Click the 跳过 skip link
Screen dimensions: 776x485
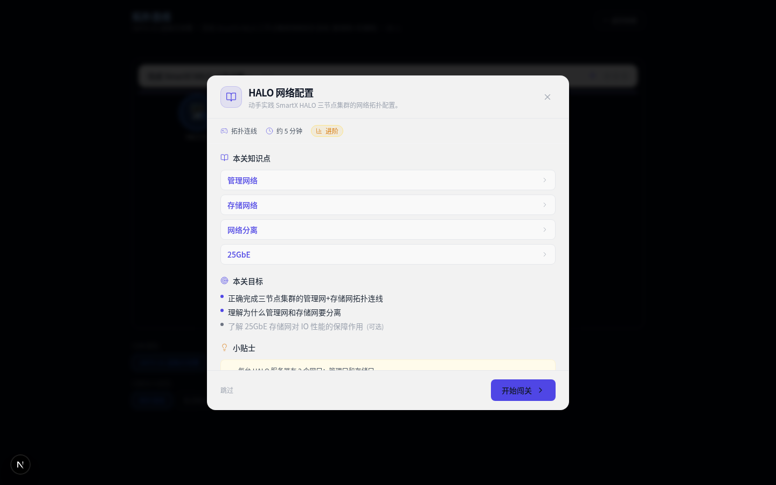[x=227, y=390]
